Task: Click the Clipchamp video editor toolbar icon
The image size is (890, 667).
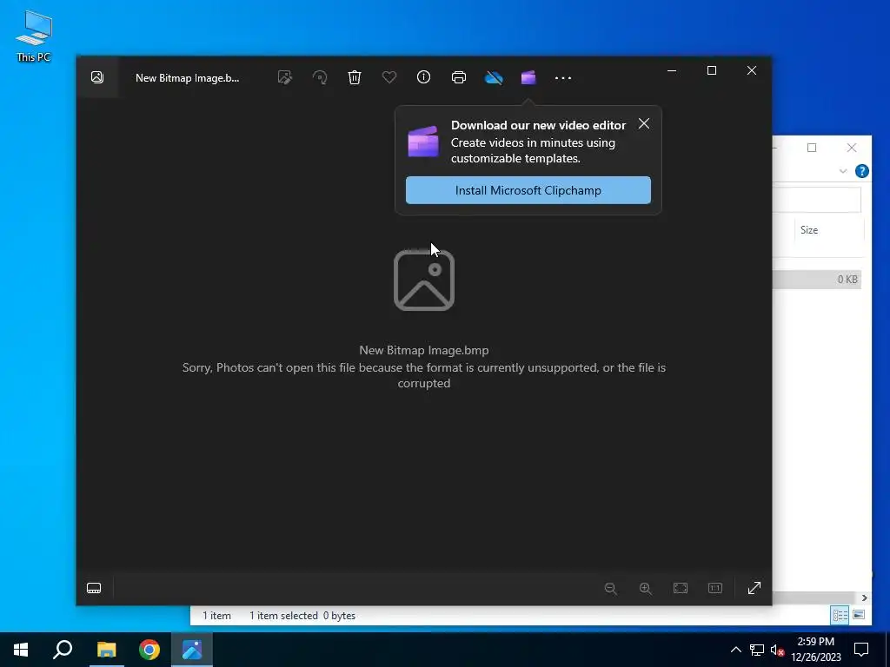Action: (x=528, y=77)
